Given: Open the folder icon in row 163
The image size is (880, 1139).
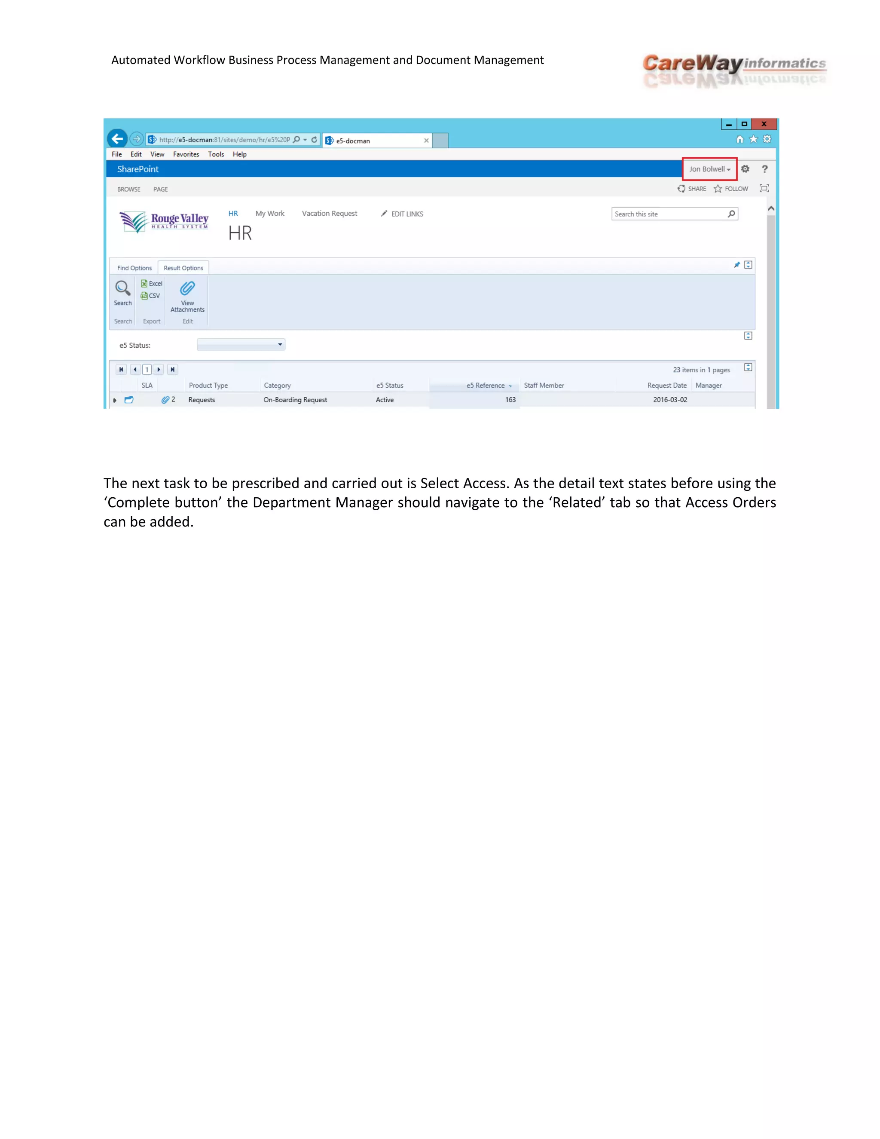Looking at the screenshot, I should tap(129, 400).
